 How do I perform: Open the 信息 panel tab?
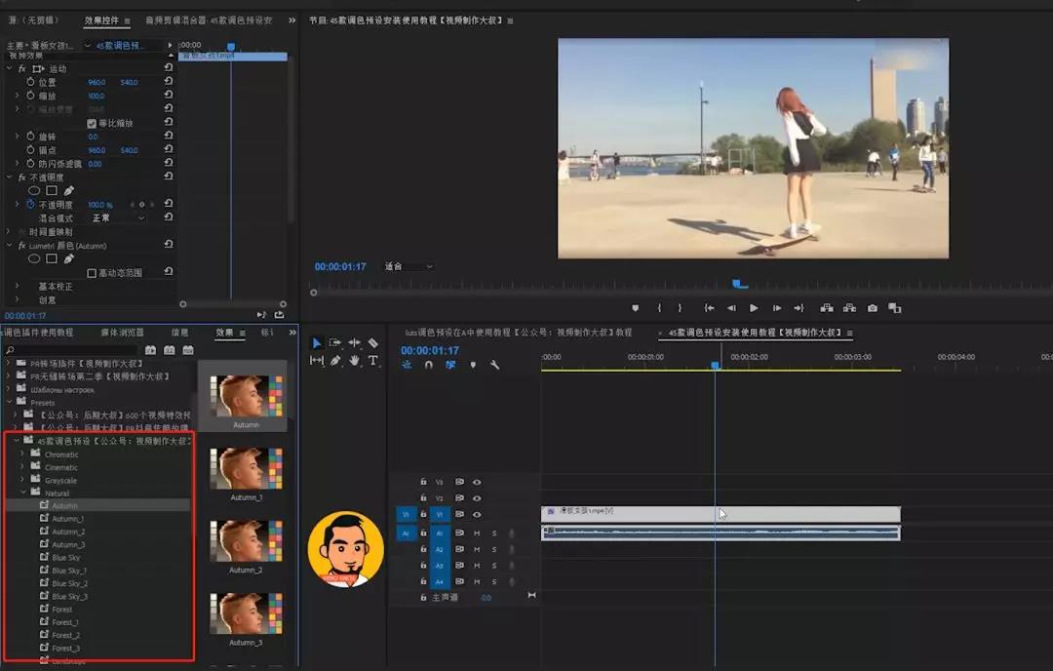(180, 333)
